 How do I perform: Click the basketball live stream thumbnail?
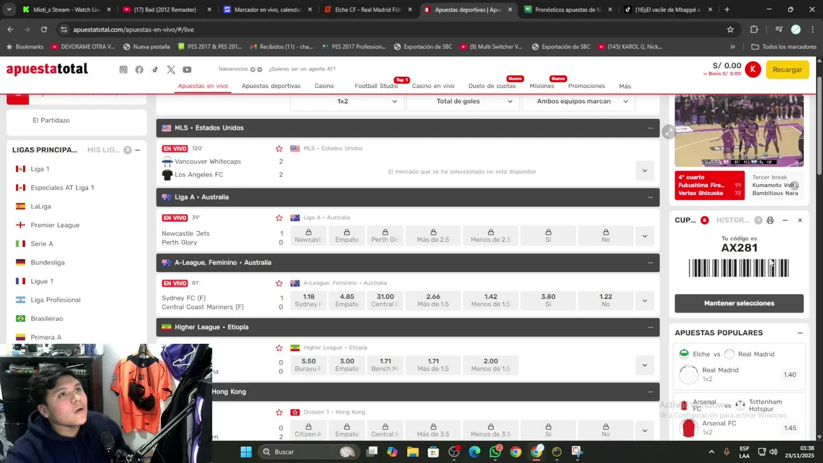click(739, 131)
